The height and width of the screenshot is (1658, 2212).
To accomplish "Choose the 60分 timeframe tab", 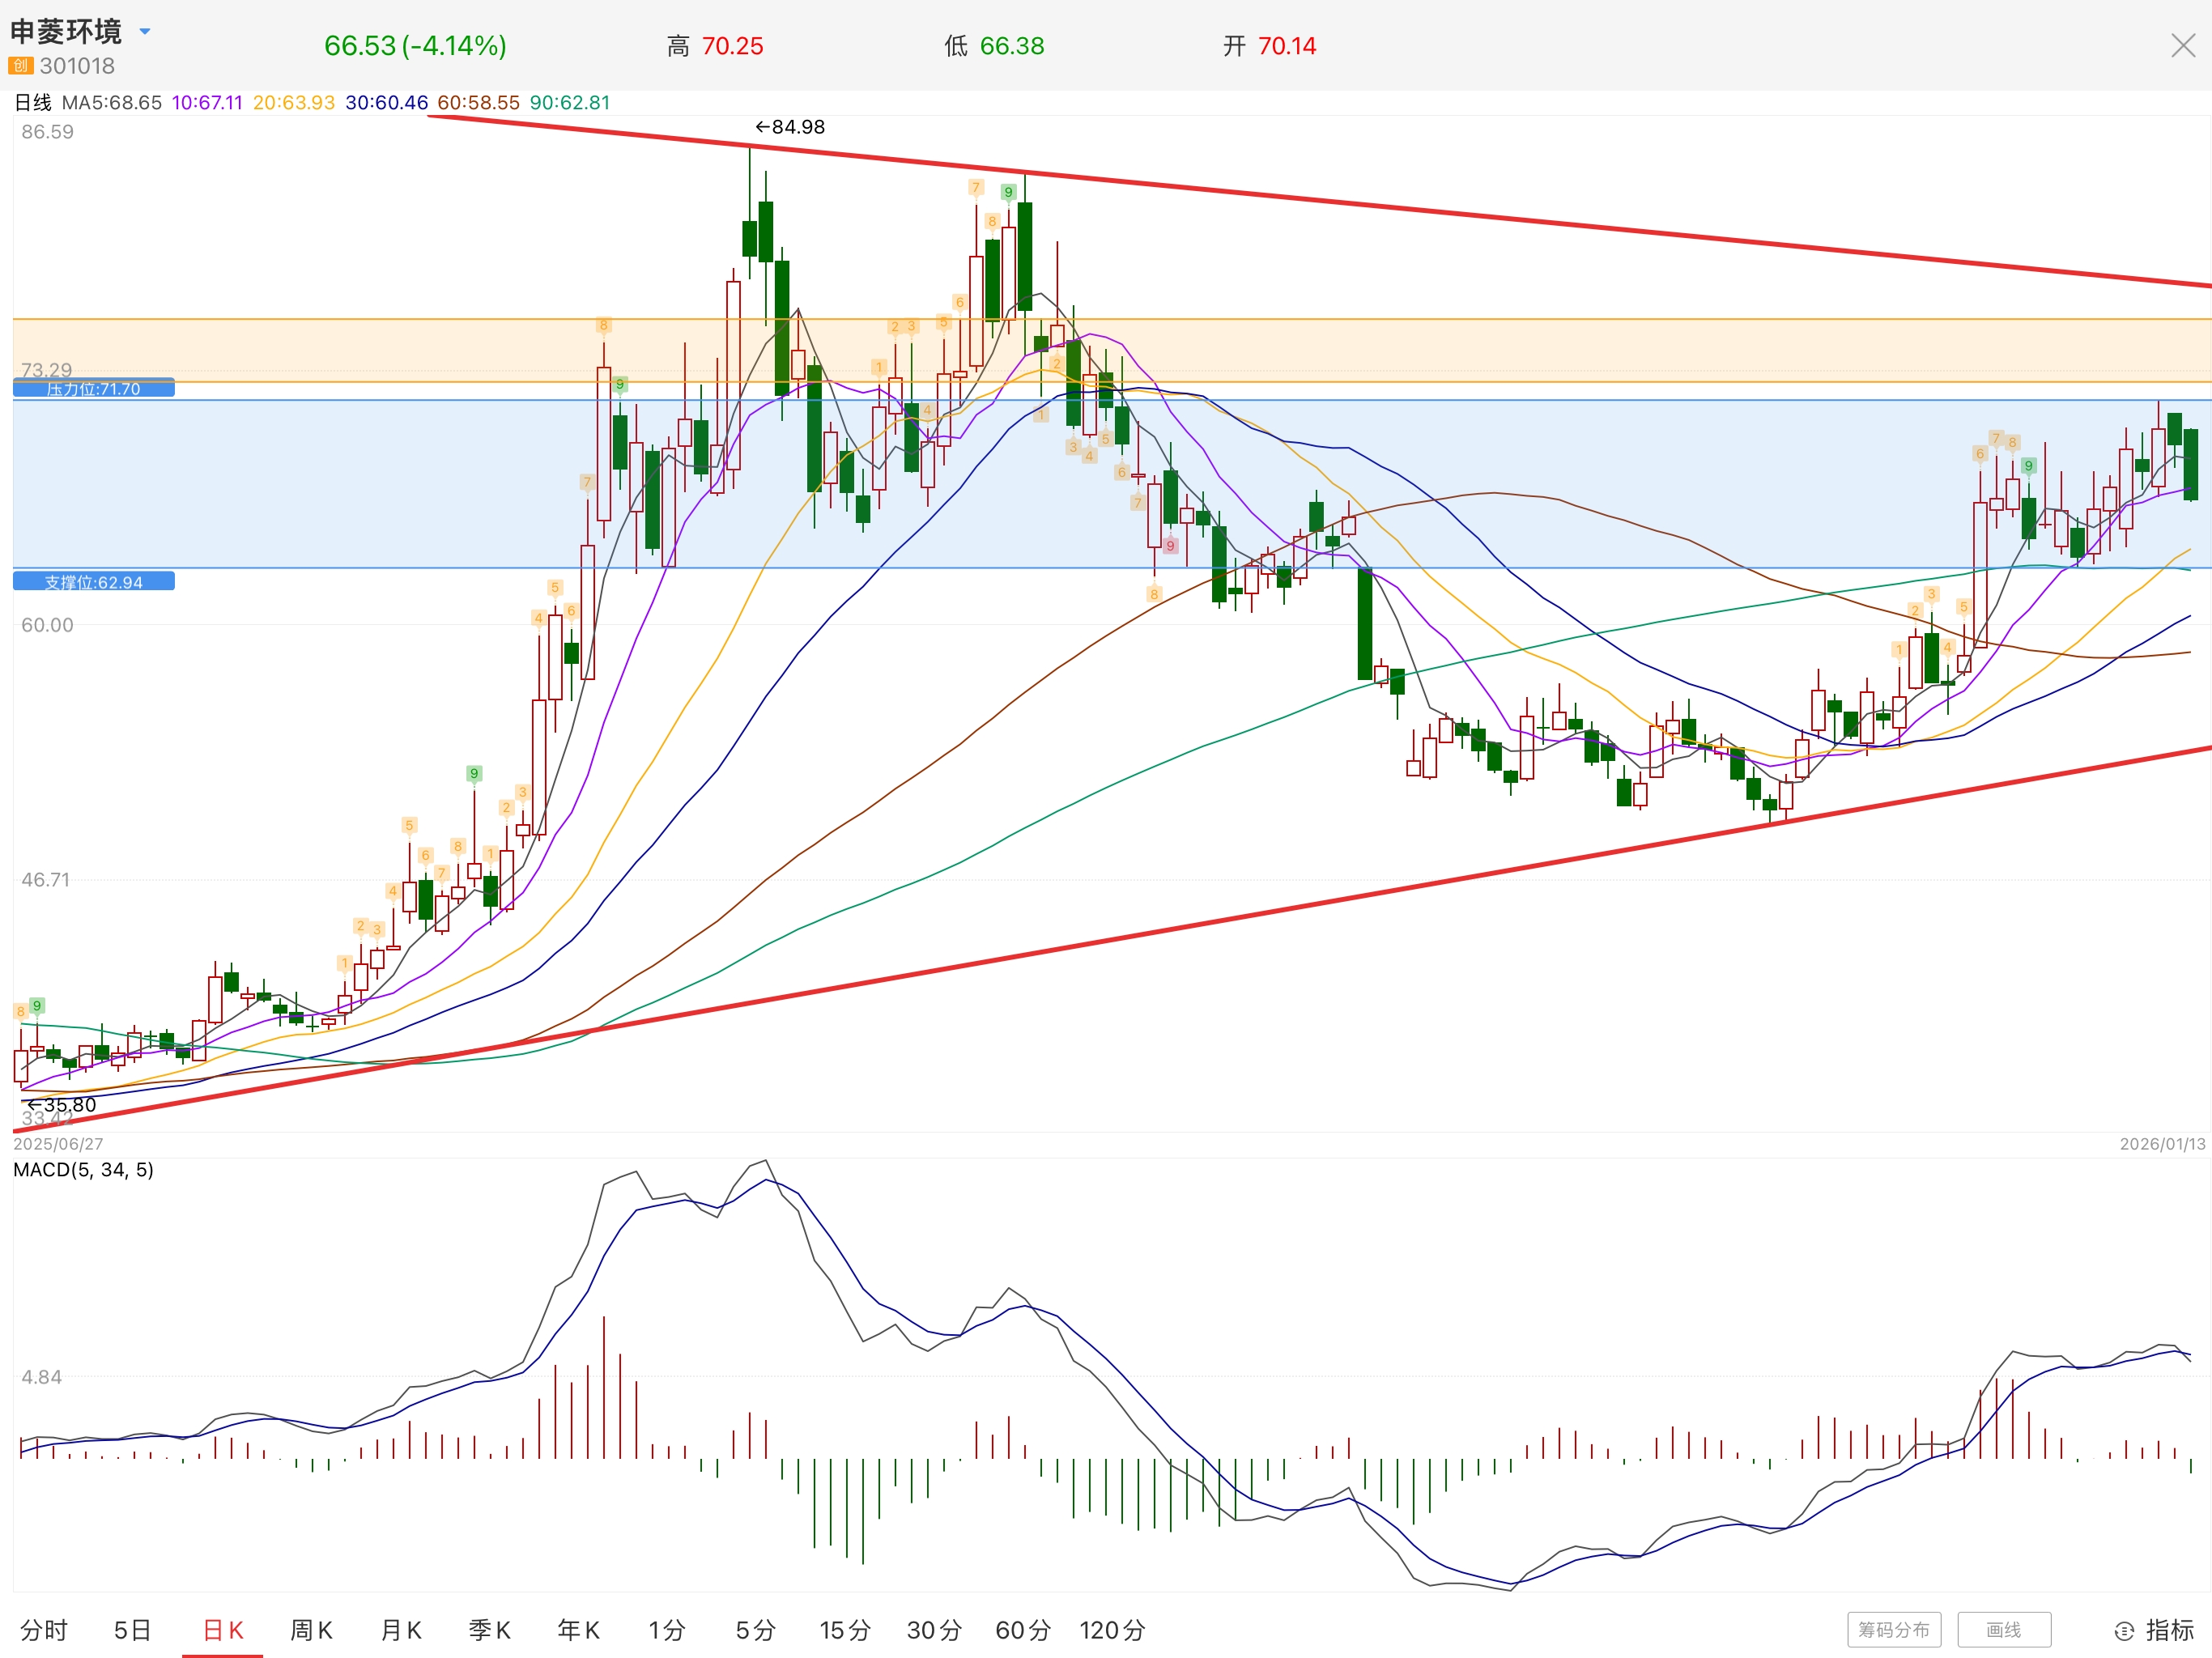I will click(1022, 1631).
